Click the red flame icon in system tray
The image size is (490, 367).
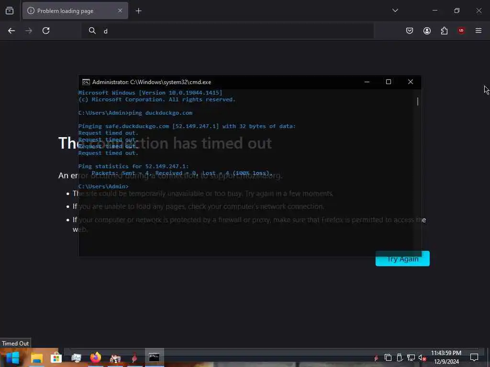(376, 357)
